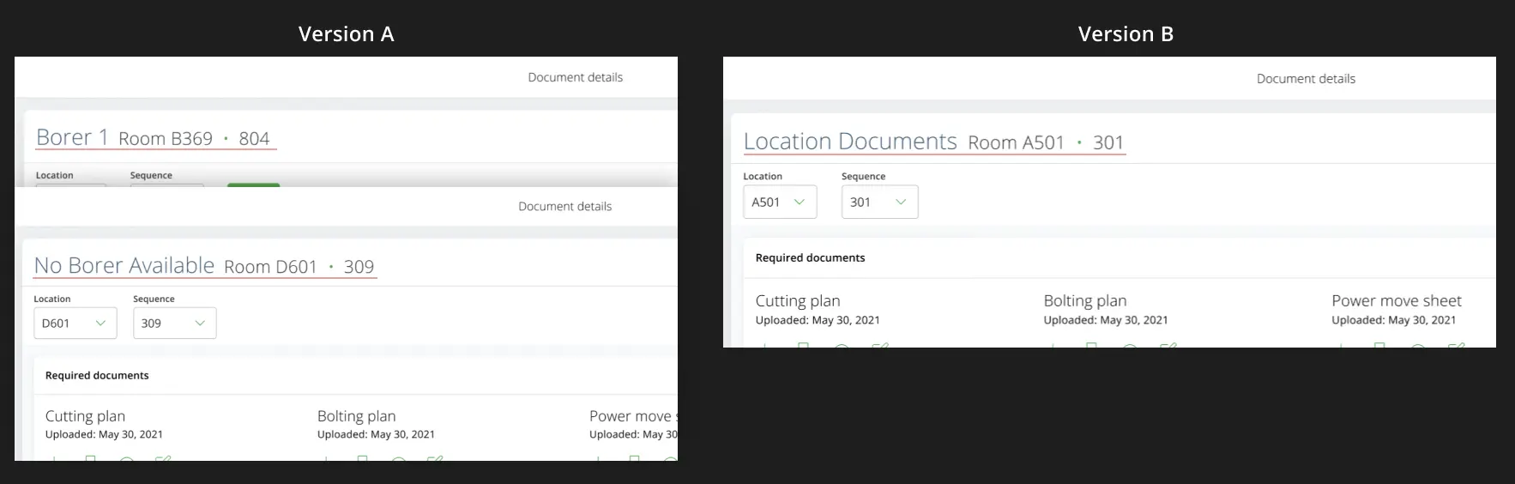The height and width of the screenshot is (484, 1515).
Task: Select Document details above No Borer Available
Action: (x=564, y=207)
